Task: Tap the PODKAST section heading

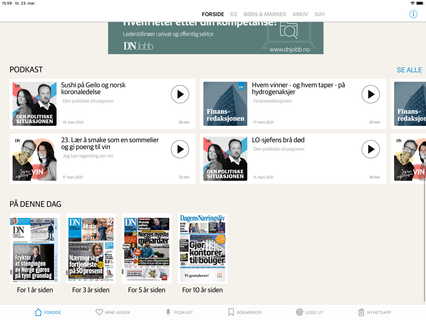Action: pos(26,70)
